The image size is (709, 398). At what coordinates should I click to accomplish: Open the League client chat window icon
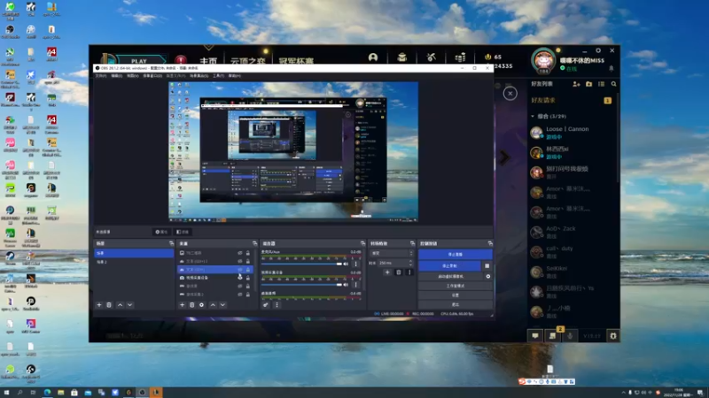535,336
